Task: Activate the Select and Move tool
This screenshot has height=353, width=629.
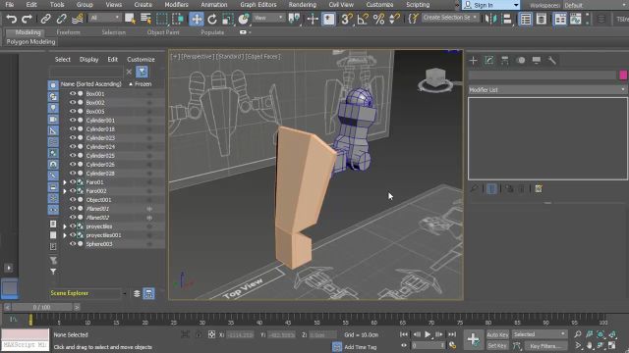Action: coord(197,19)
